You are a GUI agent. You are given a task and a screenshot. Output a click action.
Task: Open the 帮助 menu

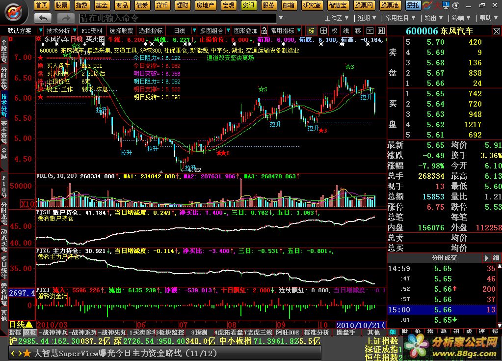489,18
